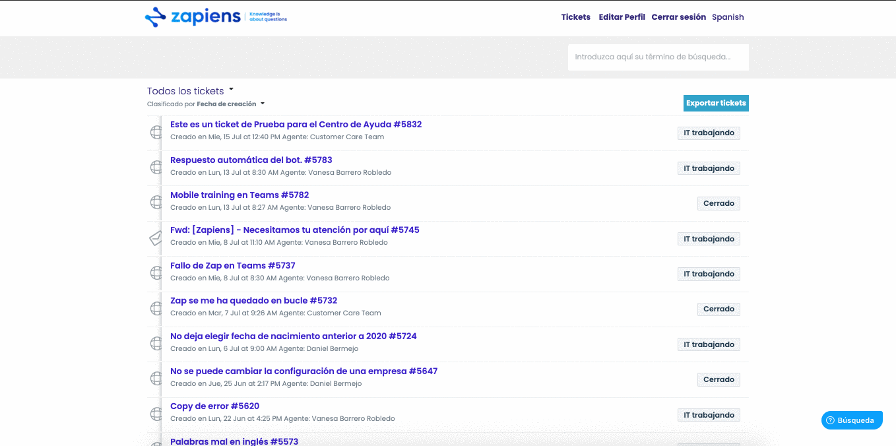
Task: Click globe icon for Copy de error ticket
Action: pos(156,414)
